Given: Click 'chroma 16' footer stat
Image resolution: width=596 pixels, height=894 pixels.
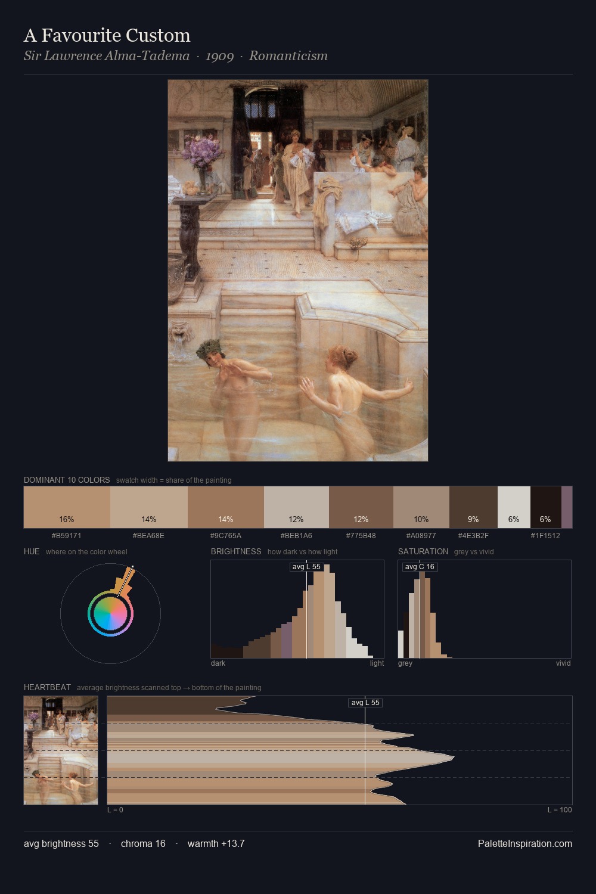Looking at the screenshot, I should pos(143,843).
